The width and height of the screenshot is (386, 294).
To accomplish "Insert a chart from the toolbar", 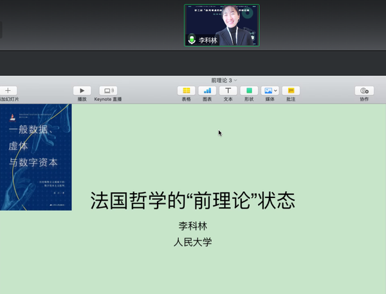I will [207, 91].
